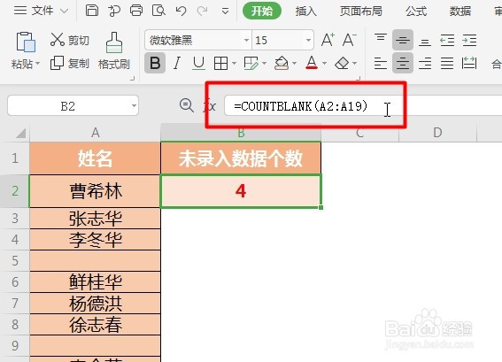
Task: Click the formula bar input
Action: (363, 105)
